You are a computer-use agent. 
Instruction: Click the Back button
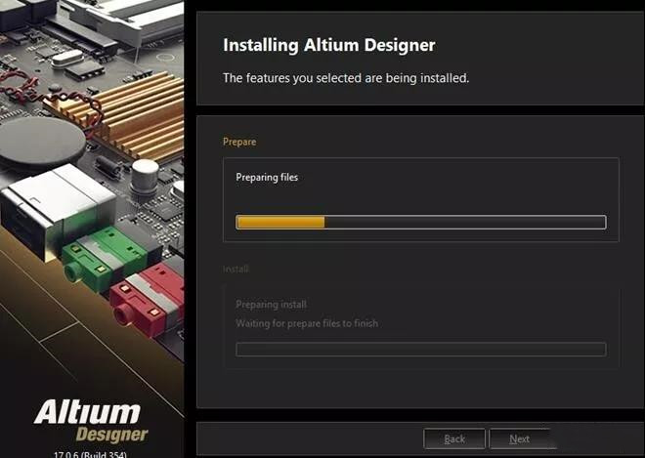point(454,439)
